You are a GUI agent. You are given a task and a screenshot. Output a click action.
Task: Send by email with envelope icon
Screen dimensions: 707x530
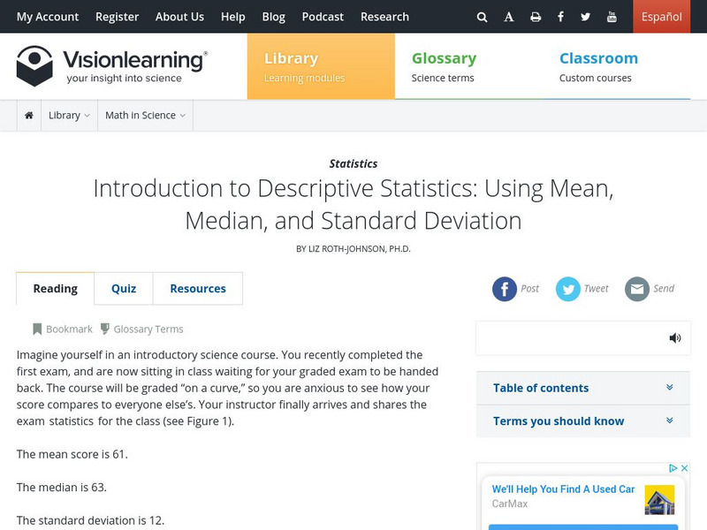(637, 289)
